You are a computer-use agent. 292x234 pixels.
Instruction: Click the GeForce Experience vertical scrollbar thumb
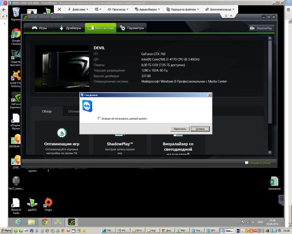pos(270,82)
